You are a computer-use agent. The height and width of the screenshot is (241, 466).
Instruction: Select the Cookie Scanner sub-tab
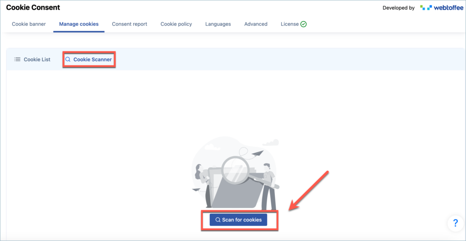[89, 59]
